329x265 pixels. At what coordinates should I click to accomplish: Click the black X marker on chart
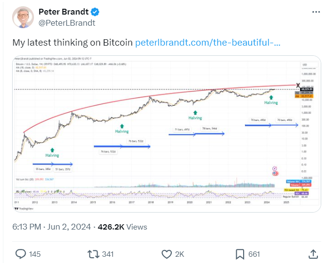click(x=298, y=85)
